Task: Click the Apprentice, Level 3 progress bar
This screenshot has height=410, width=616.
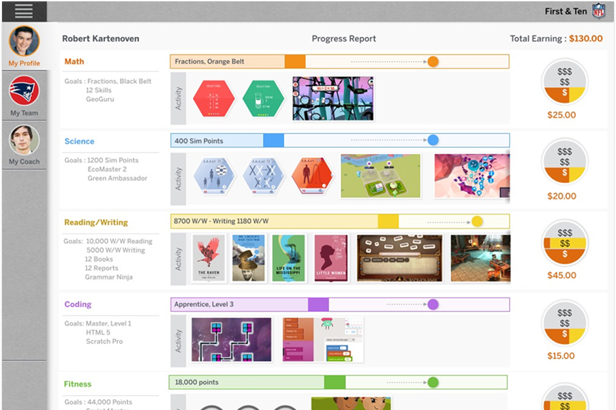Action: pyautogui.click(x=340, y=304)
